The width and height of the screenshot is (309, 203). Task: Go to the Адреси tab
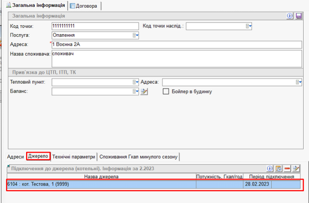pos(16,157)
